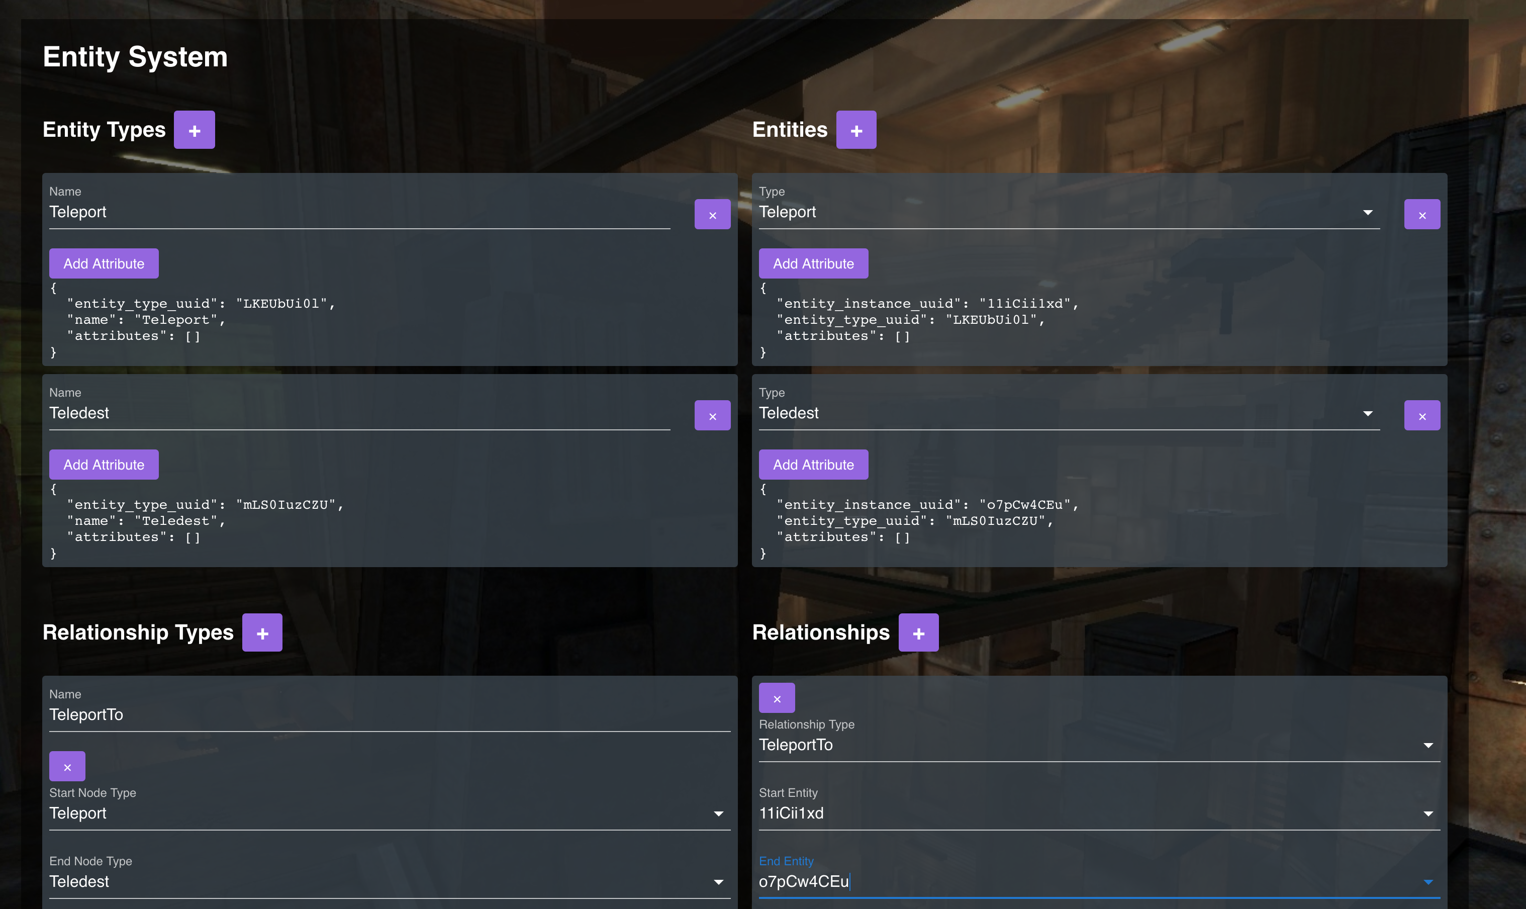The height and width of the screenshot is (909, 1526).
Task: Add a new entity type with plus icon
Action: pyautogui.click(x=194, y=130)
